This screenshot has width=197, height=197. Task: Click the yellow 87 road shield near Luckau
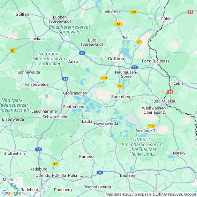(13, 51)
